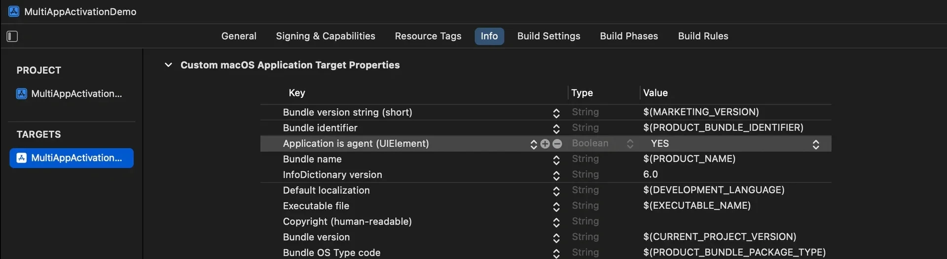This screenshot has width=947, height=259.
Task: Select the Bundle name key
Action: coord(312,159)
